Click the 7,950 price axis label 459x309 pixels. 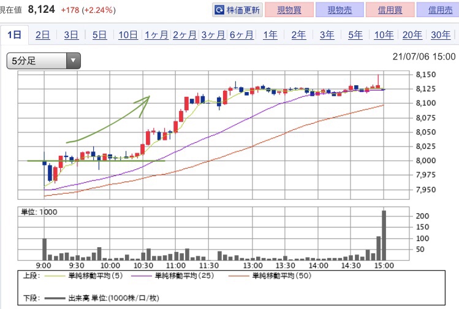[426, 189]
